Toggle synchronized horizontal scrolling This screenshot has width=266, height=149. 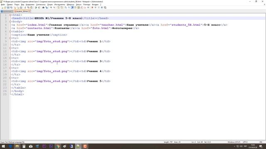(x=61, y=7)
